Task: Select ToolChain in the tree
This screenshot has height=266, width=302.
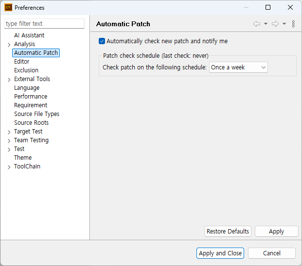Action: tap(27, 166)
